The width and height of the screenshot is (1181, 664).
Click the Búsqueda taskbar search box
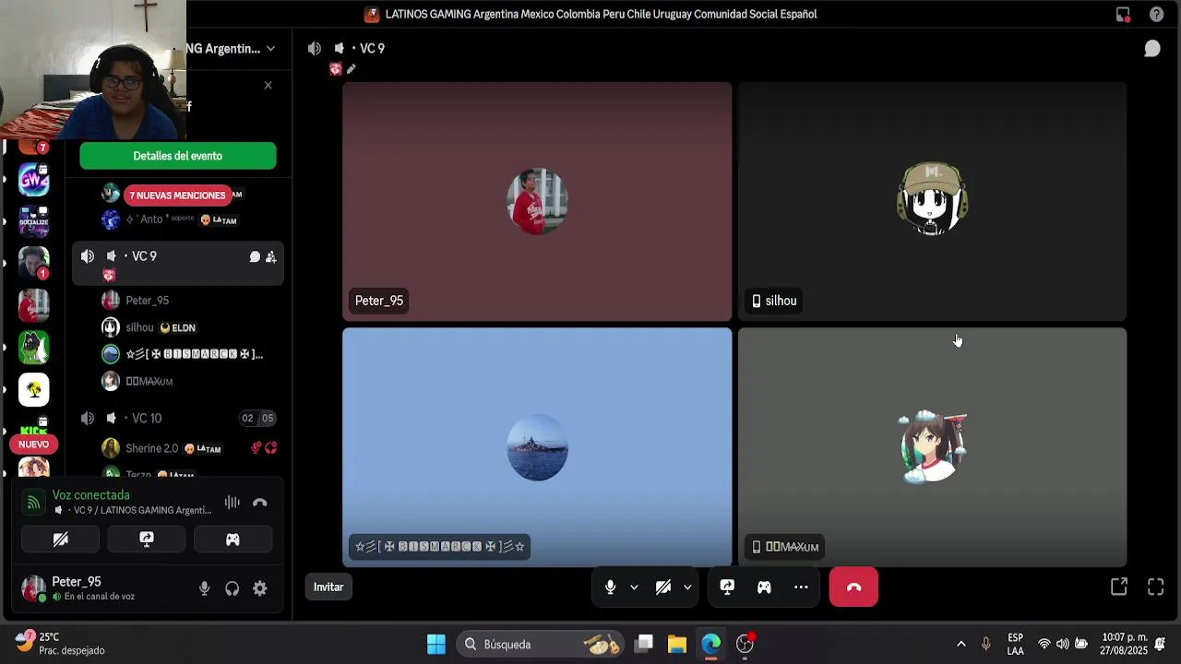542,644
